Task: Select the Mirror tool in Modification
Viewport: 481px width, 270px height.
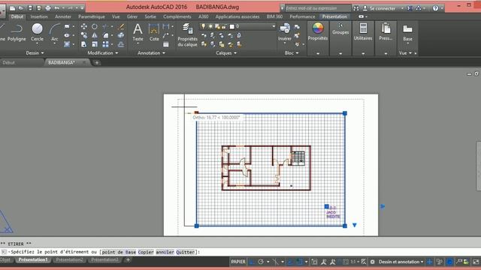Action: [x=95, y=35]
